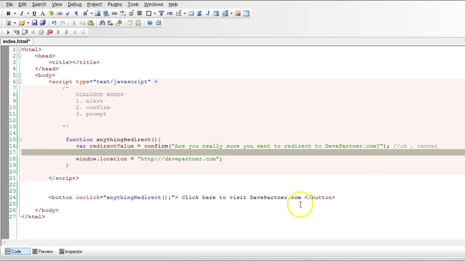Viewport: 465px width, 261px height.
Task: Apply Bold formatting tag
Action: pos(8,13)
